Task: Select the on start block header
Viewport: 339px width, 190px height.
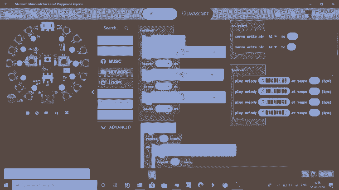Action: [x=239, y=26]
